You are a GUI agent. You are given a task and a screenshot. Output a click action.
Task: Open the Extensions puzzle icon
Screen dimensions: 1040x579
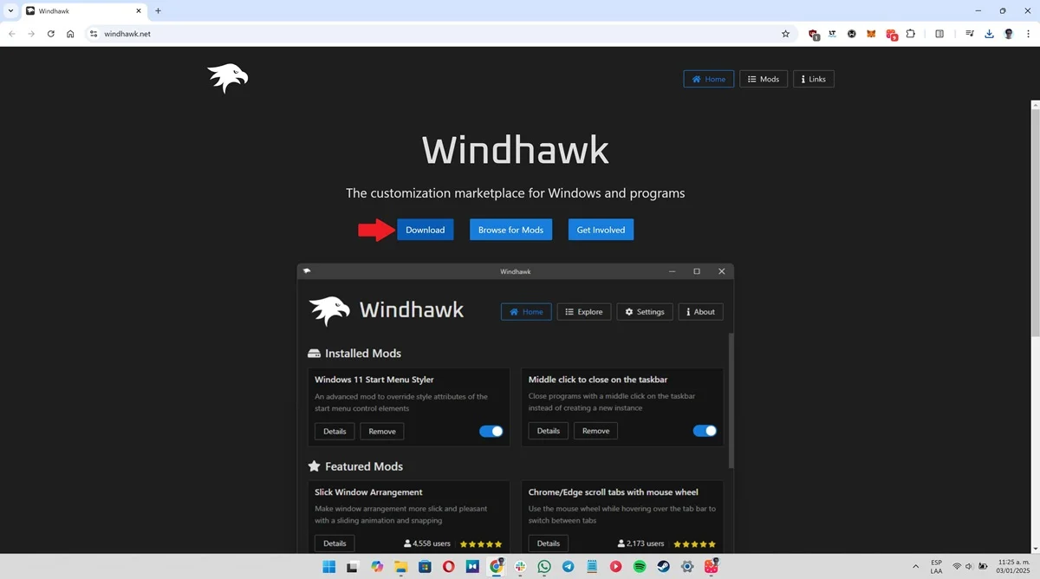coord(911,34)
